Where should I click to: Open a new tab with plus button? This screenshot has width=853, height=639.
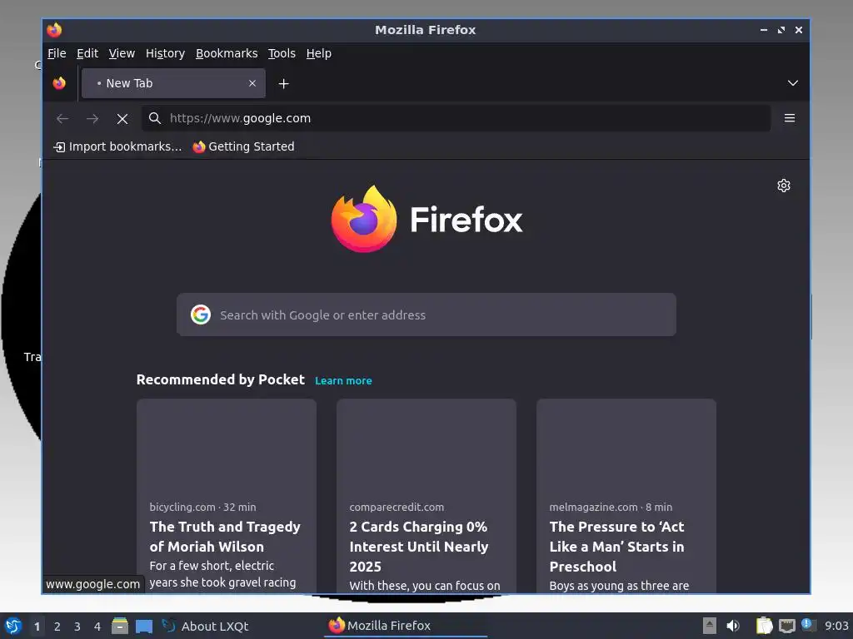[283, 84]
